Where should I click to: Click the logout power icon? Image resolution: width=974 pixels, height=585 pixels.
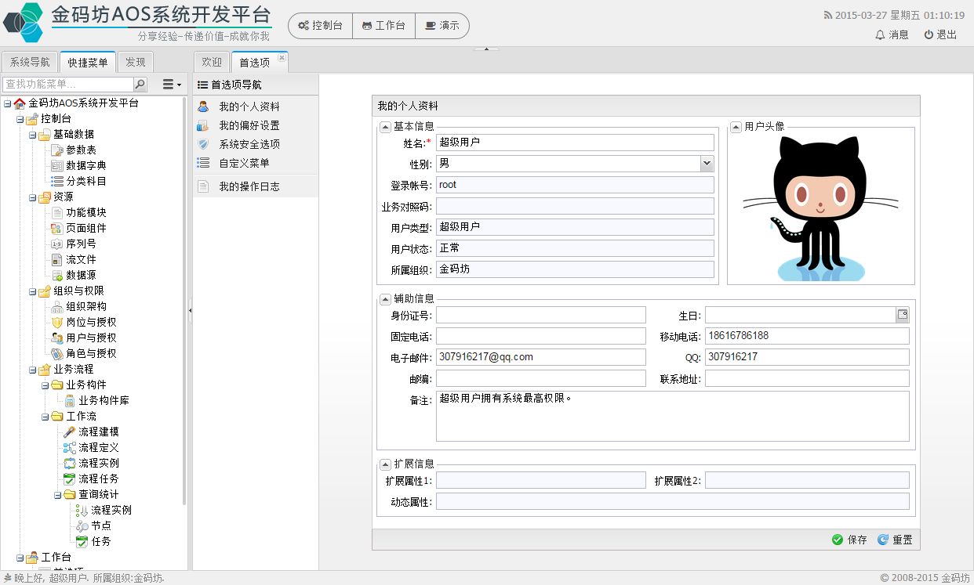929,34
